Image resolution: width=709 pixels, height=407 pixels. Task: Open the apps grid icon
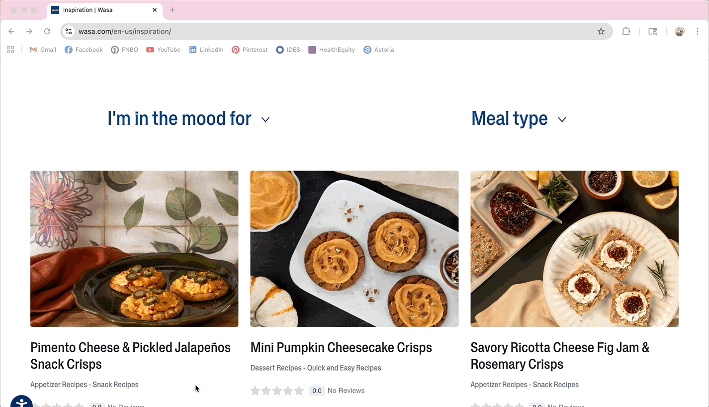point(10,50)
